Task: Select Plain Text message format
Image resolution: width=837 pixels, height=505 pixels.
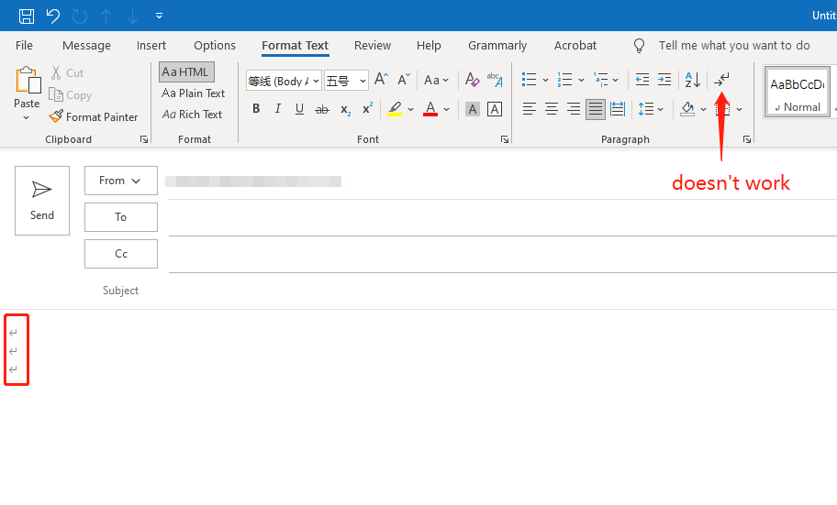Action: pyautogui.click(x=194, y=93)
